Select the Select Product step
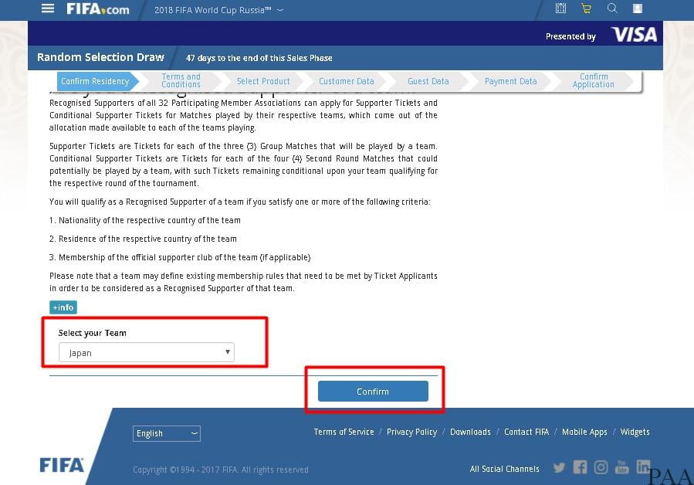 (x=263, y=82)
